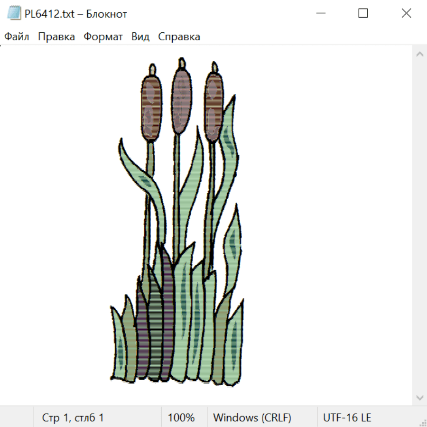Click the Notepad icon in the title bar
This screenshot has width=427, height=427.
tap(14, 14)
